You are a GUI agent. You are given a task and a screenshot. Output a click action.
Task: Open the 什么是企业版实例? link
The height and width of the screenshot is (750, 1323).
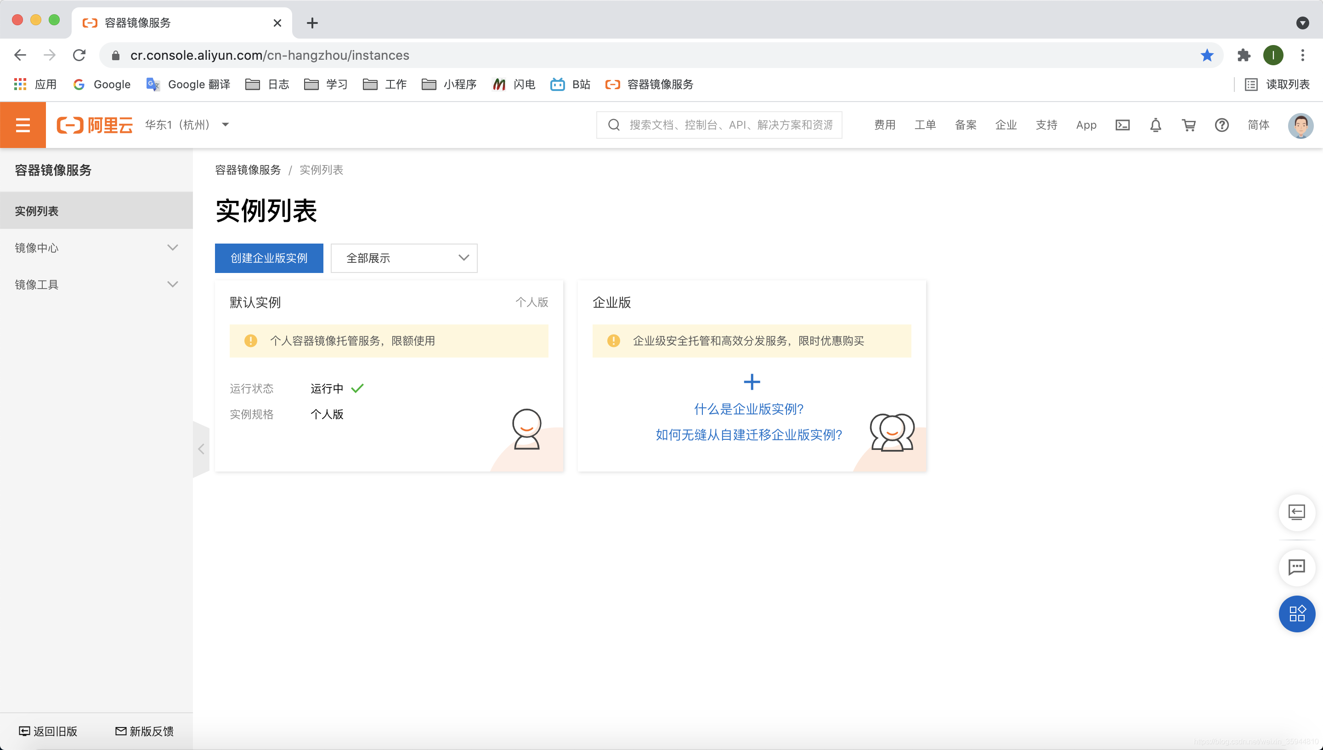point(748,409)
